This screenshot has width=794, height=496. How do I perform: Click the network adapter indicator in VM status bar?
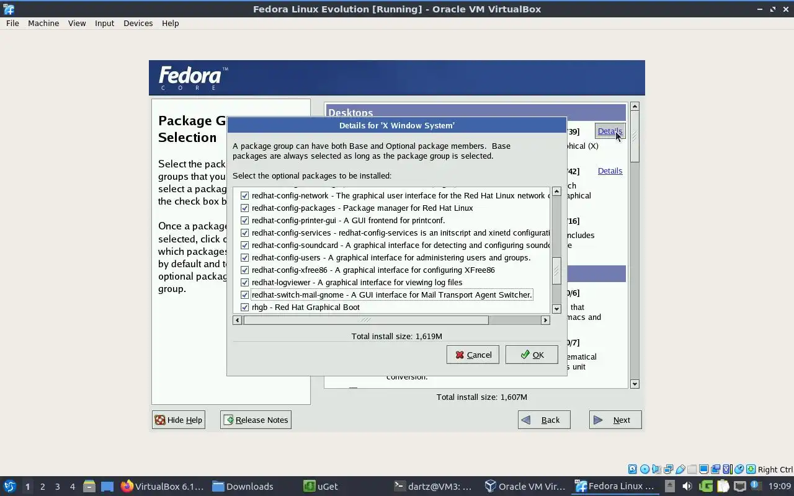coord(668,469)
